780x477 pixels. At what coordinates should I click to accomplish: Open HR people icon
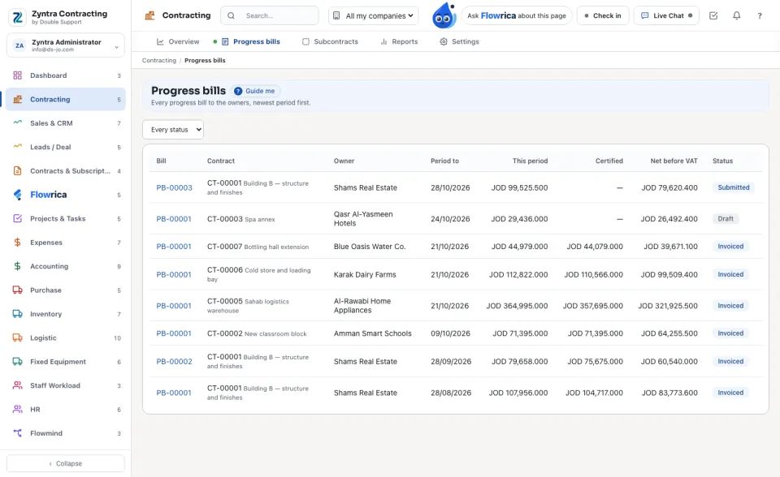[x=17, y=410]
